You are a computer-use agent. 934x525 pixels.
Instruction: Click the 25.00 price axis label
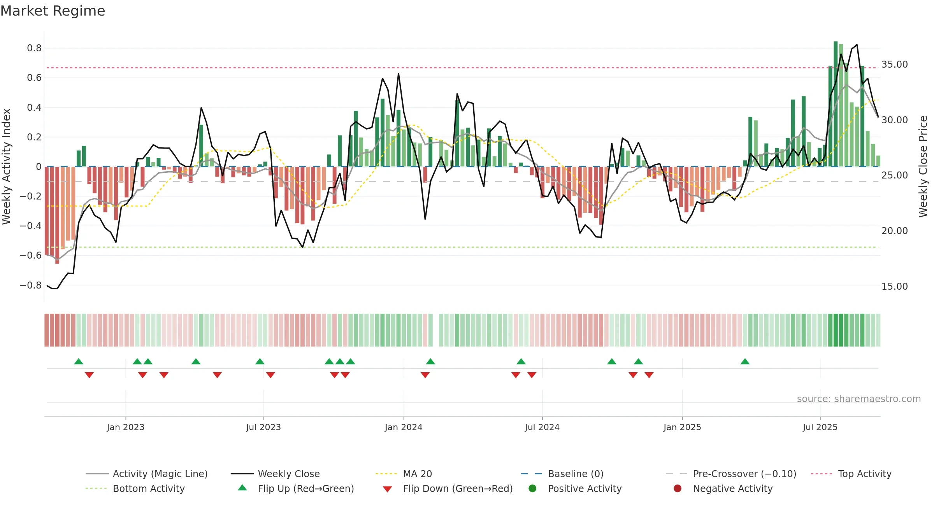pyautogui.click(x=895, y=175)
